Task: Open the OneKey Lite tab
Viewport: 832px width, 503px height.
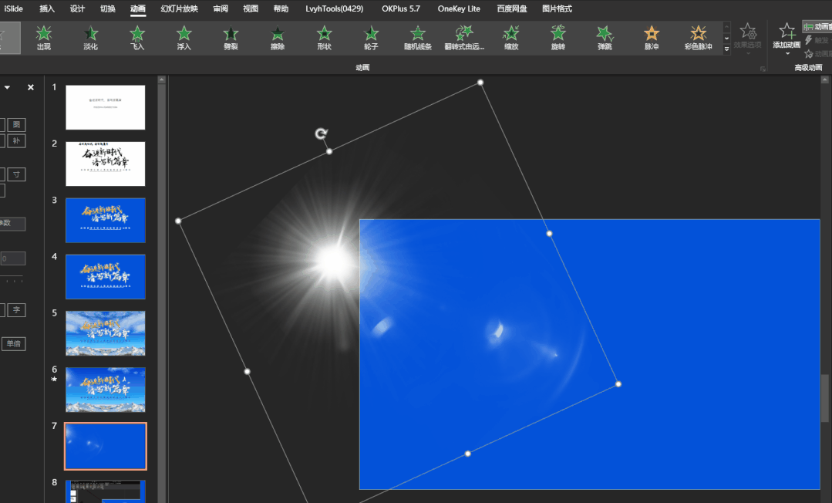Action: point(459,8)
